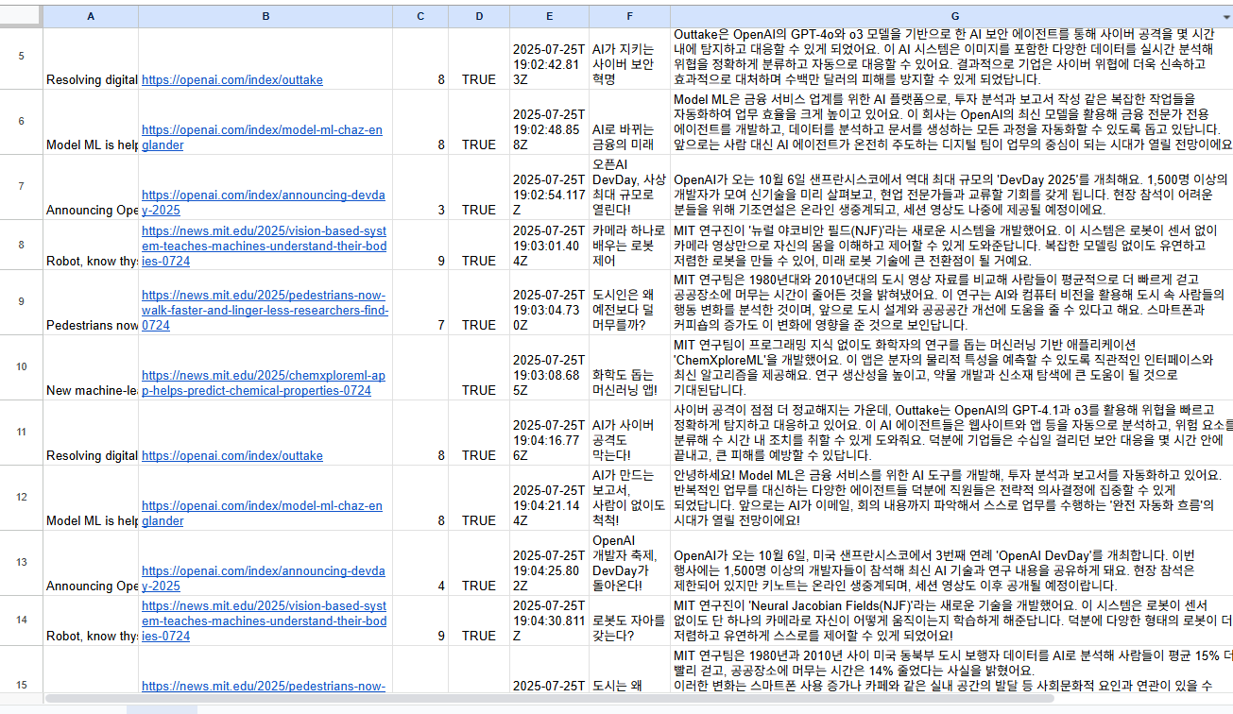Select column F header
The width and height of the screenshot is (1233, 714).
(x=629, y=16)
